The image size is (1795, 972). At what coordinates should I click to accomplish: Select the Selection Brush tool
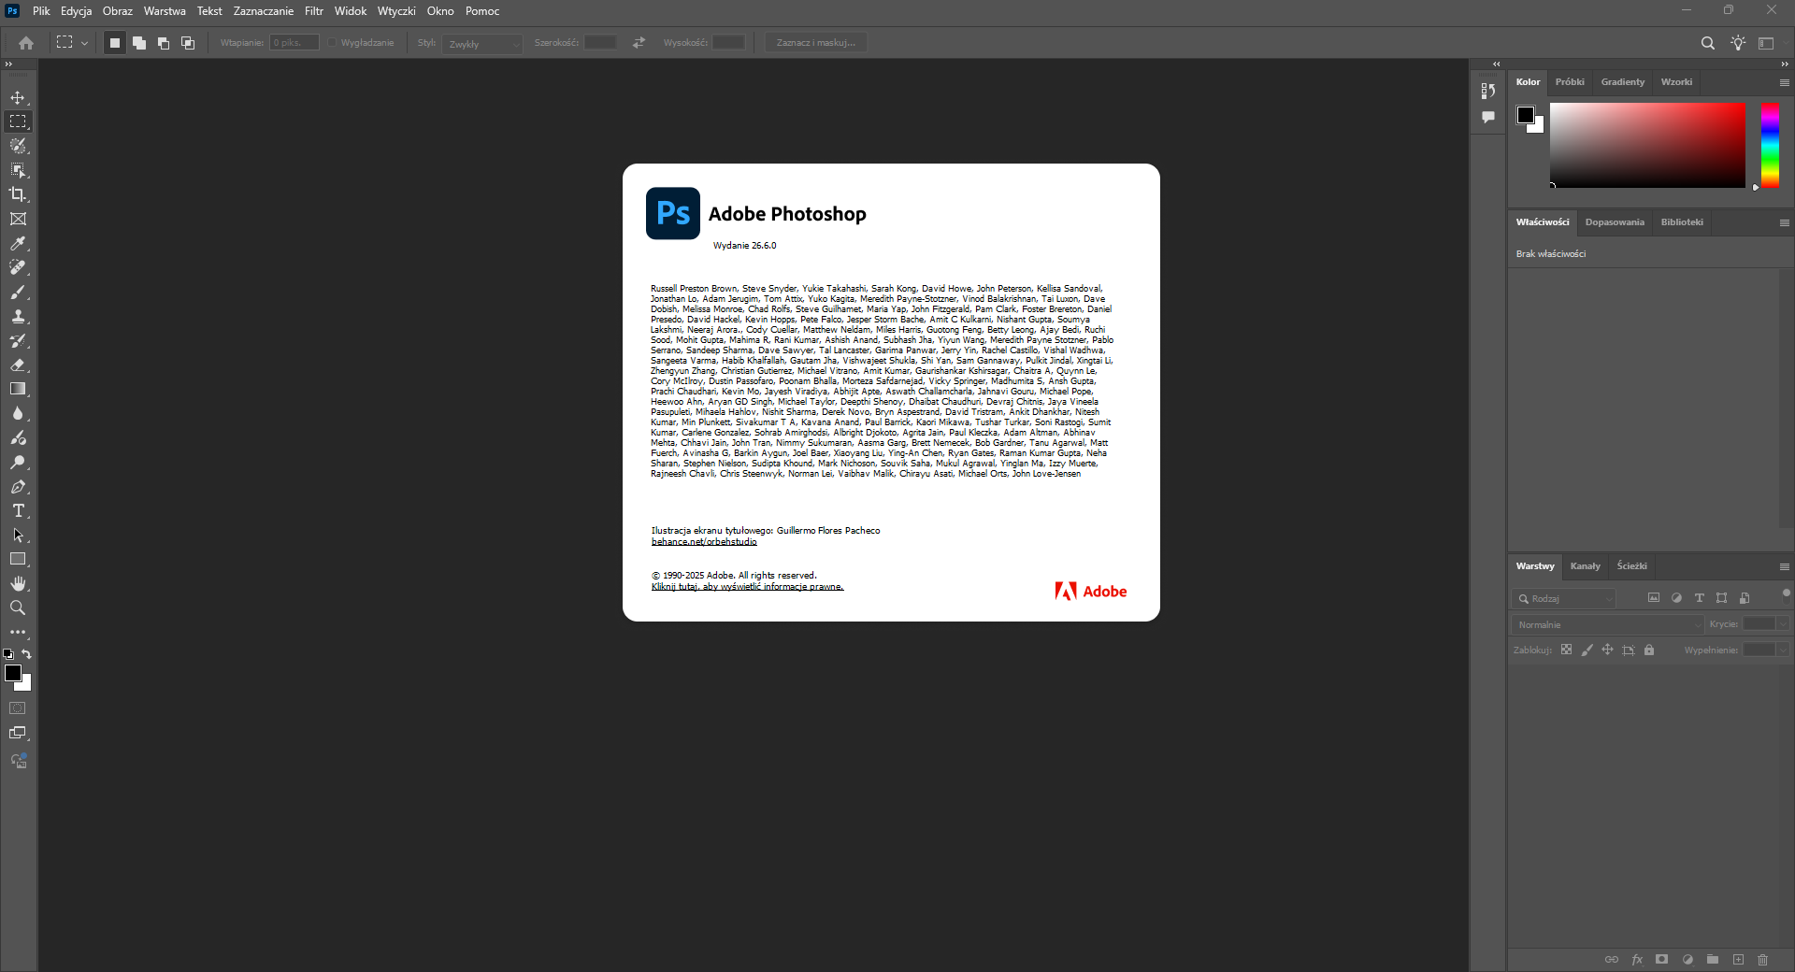[18, 146]
